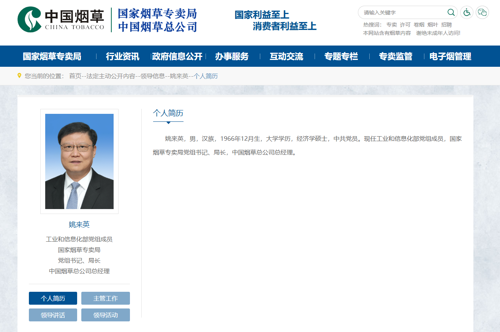Select the 个人简历 sidebar button

click(x=53, y=298)
